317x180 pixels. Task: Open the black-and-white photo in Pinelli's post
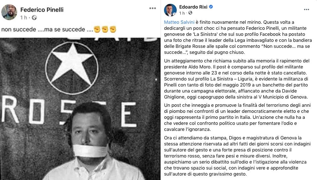pyautogui.click(x=80, y=109)
